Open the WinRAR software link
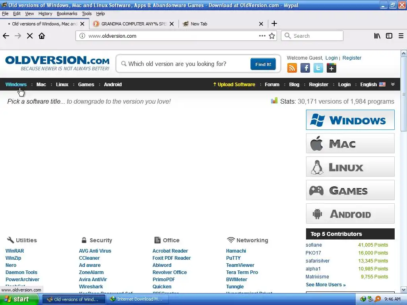 coord(15,251)
